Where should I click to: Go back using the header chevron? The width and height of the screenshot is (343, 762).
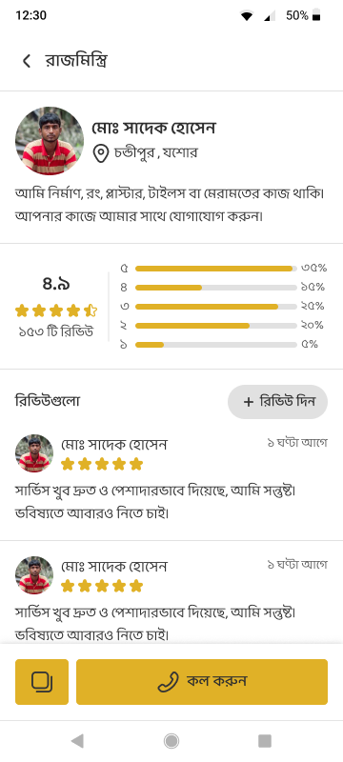[27, 61]
